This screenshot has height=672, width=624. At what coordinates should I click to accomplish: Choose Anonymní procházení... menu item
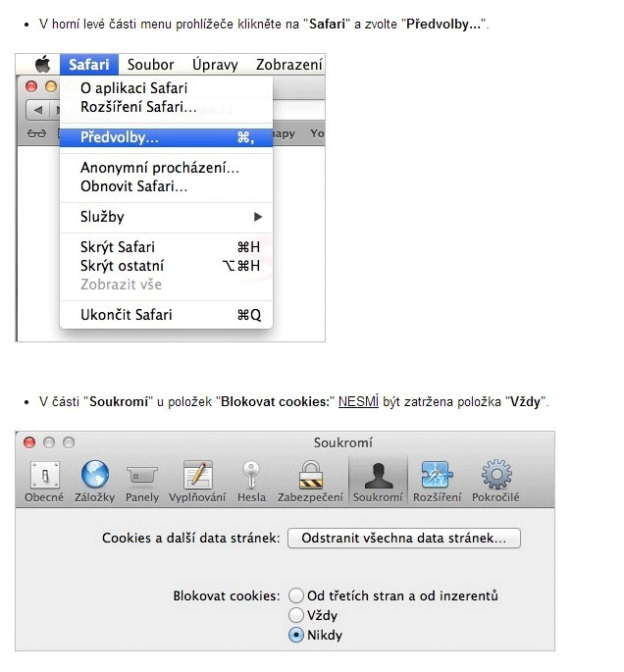[x=166, y=168]
